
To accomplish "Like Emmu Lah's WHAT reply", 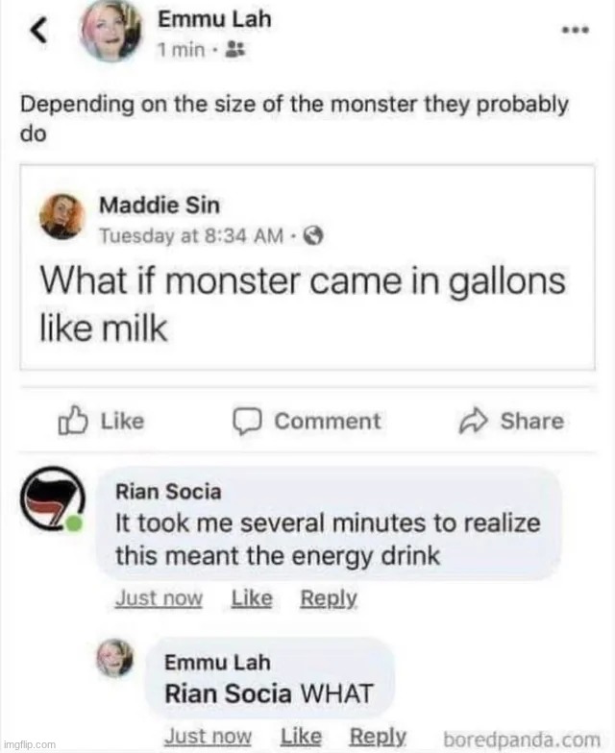I will 301,737.
